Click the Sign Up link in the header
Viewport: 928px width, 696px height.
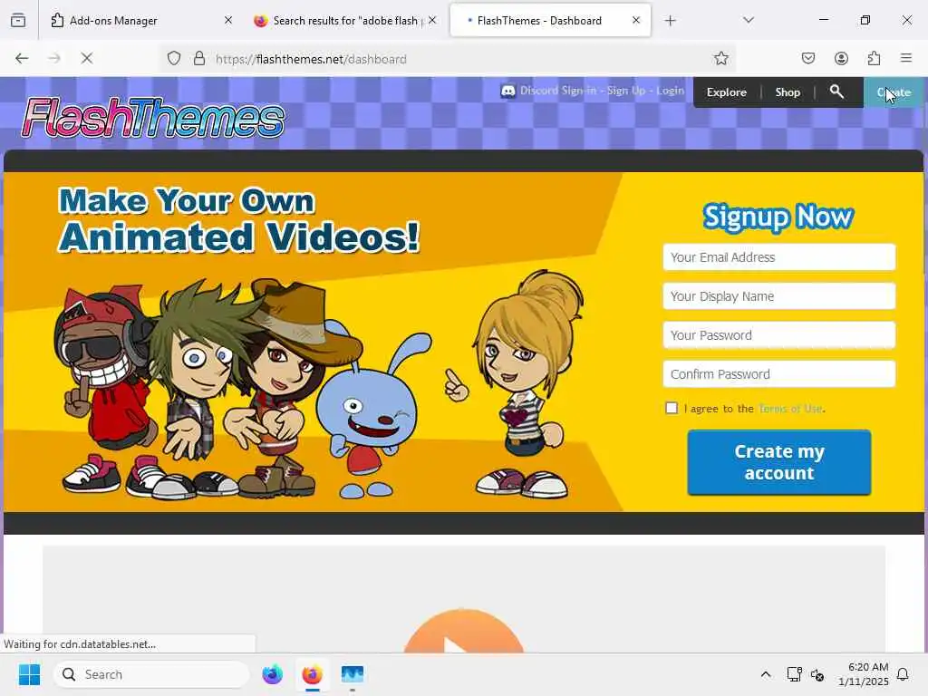click(626, 91)
